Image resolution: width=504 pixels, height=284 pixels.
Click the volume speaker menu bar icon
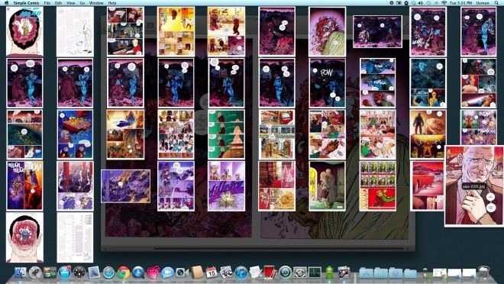421,3
